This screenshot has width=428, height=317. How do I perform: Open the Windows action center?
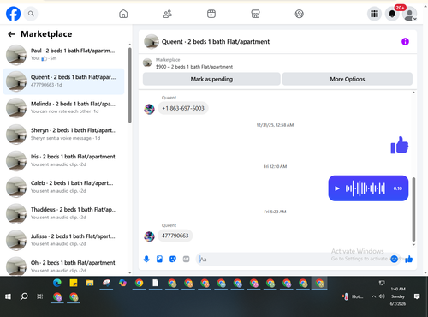coord(417,296)
